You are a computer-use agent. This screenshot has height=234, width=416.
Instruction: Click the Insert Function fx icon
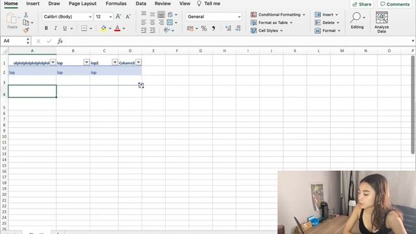pos(60,41)
